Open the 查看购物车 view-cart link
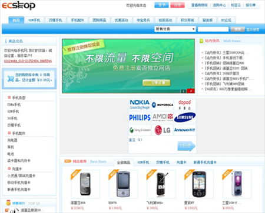The image size is (265, 213). pyautogui.click(x=200, y=5)
